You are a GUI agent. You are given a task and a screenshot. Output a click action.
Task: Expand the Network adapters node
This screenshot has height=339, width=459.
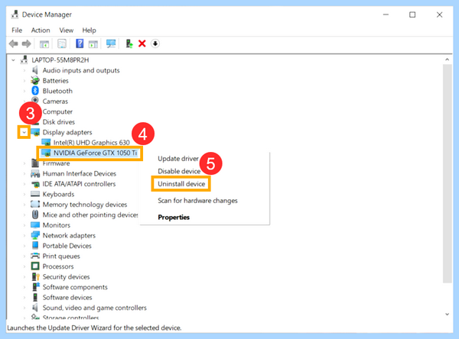pos(24,235)
